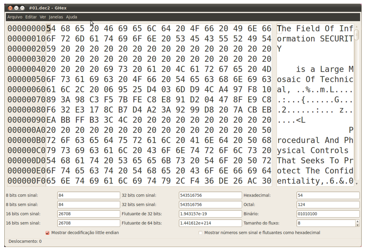Image resolution: width=365 pixels, height=252 pixels.
Task: Open the Ajuda menu
Action: pos(71,17)
